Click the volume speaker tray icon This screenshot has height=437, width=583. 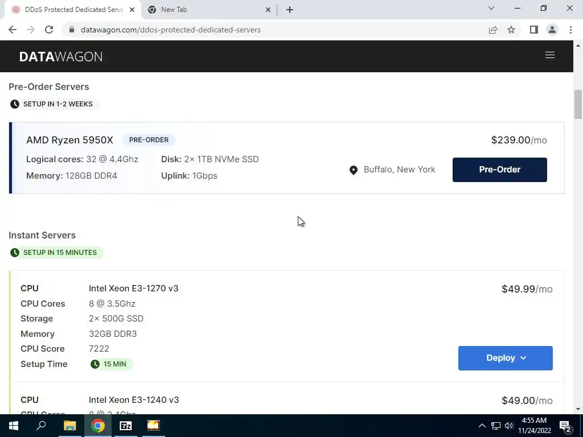tap(509, 426)
